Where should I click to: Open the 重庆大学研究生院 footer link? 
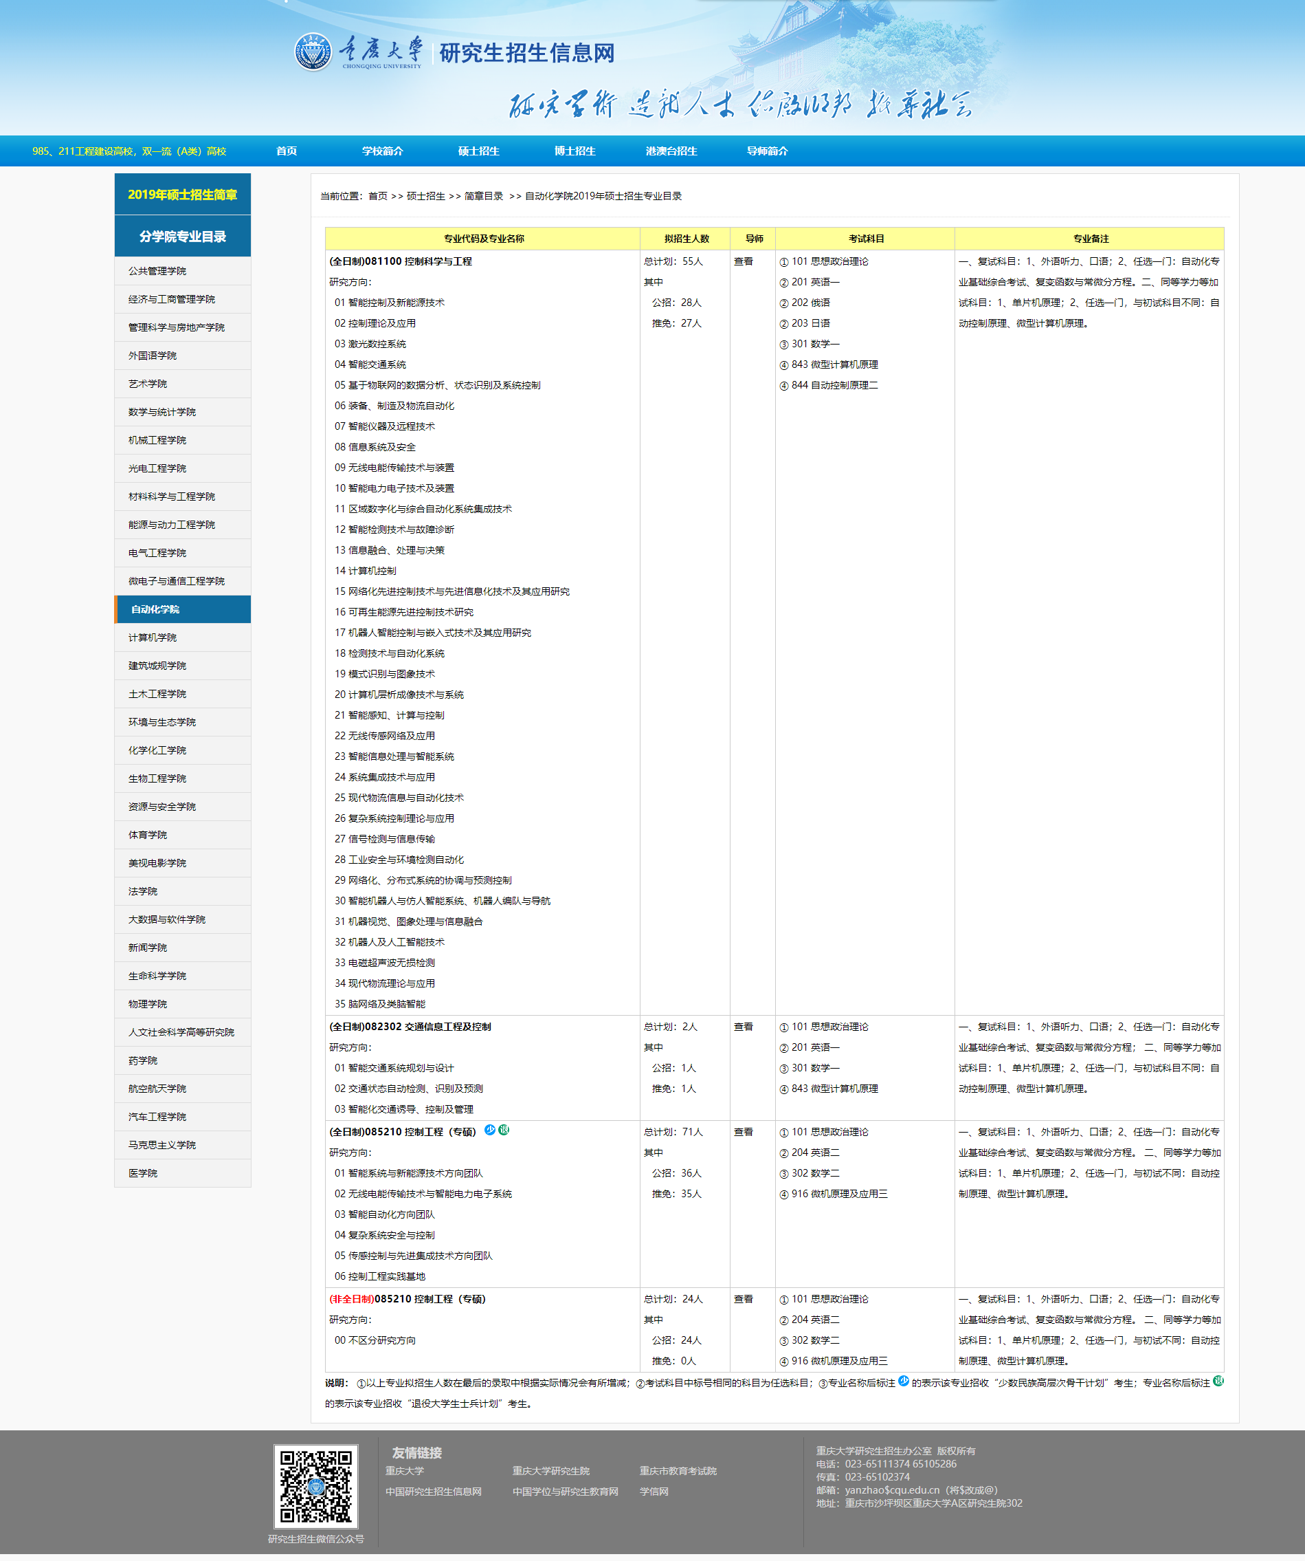[551, 1472]
